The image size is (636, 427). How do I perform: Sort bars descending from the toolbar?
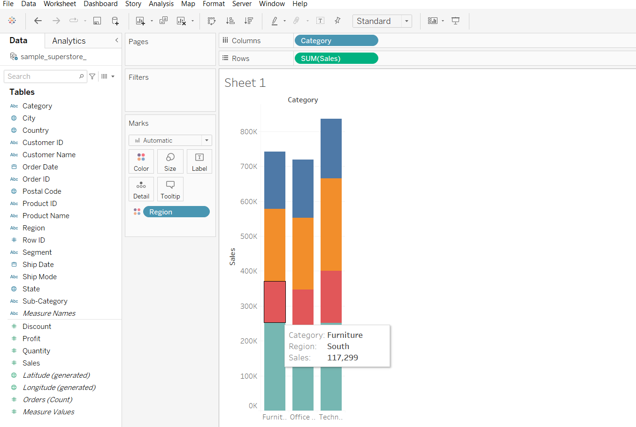[x=249, y=21]
